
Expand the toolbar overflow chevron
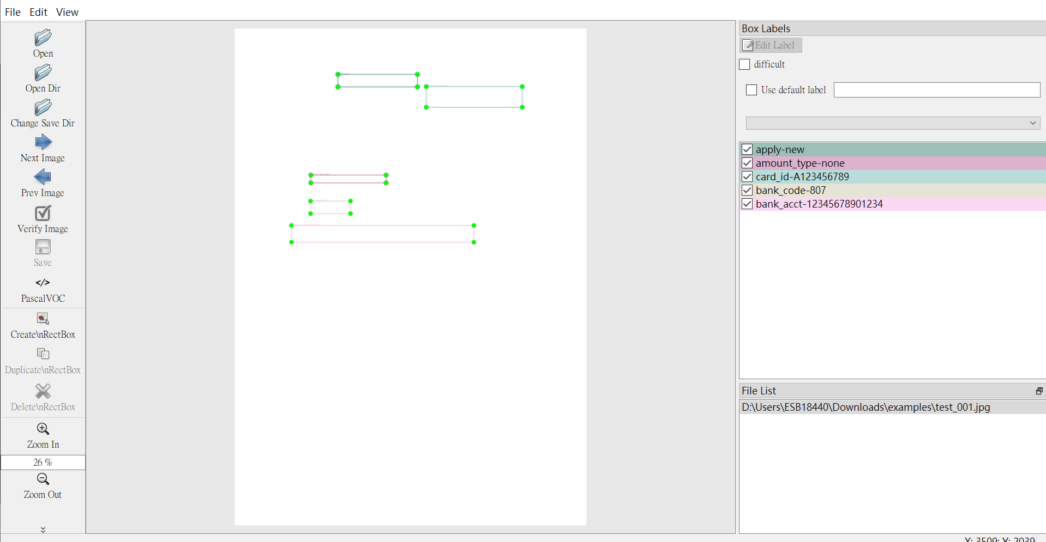[x=43, y=529]
